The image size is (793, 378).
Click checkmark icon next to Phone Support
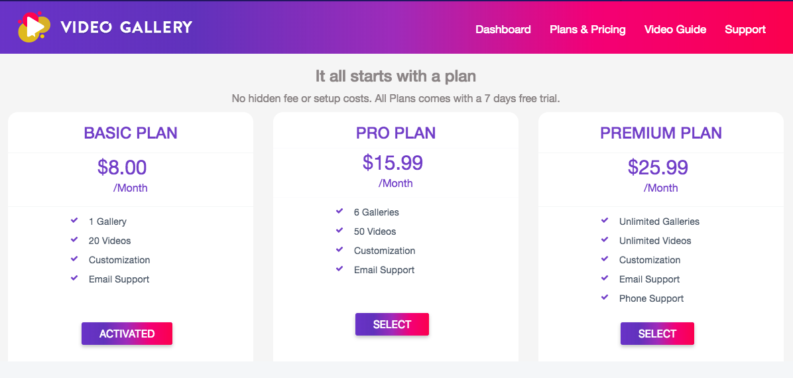tap(604, 298)
